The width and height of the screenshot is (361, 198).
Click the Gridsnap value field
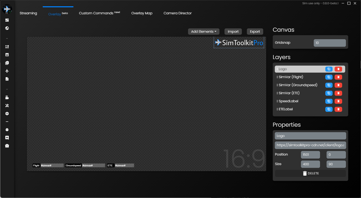tap(330, 43)
